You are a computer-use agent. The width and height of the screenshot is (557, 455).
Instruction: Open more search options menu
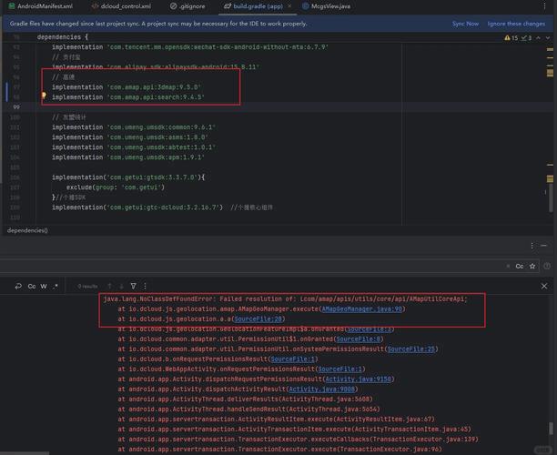click(145, 287)
